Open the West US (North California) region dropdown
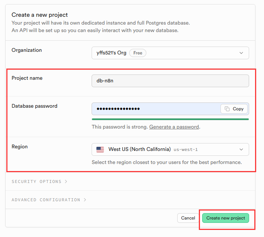Image resolution: width=264 pixels, height=237 pixels. click(170, 149)
